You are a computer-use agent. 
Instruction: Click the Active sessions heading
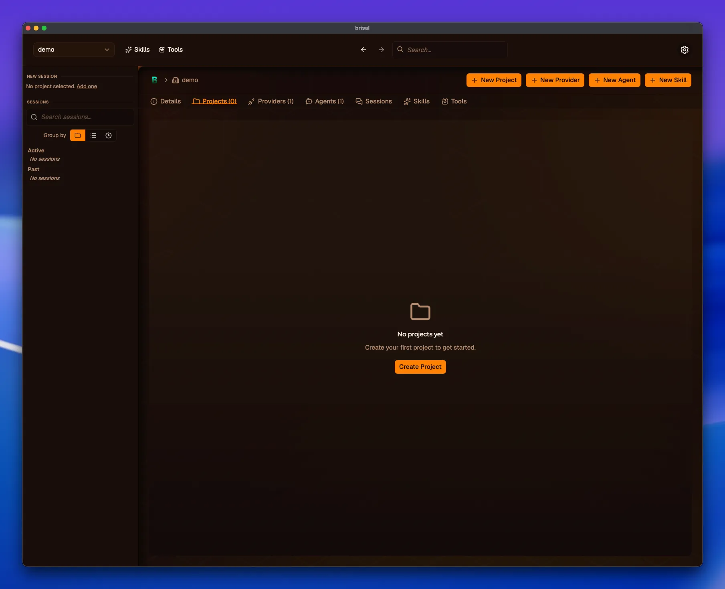(36, 150)
